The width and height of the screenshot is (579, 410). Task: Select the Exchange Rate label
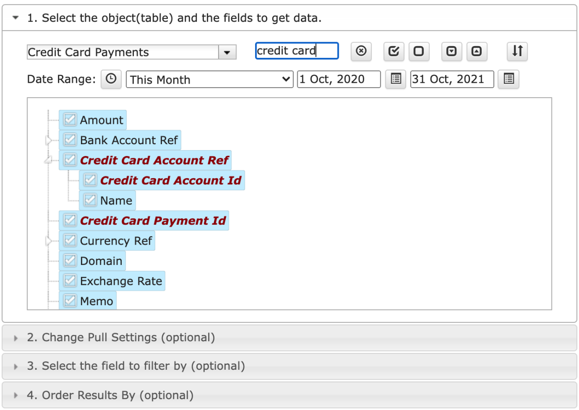pos(121,281)
